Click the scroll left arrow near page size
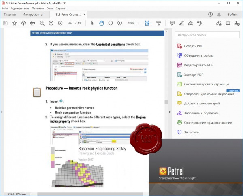 point(32,194)
